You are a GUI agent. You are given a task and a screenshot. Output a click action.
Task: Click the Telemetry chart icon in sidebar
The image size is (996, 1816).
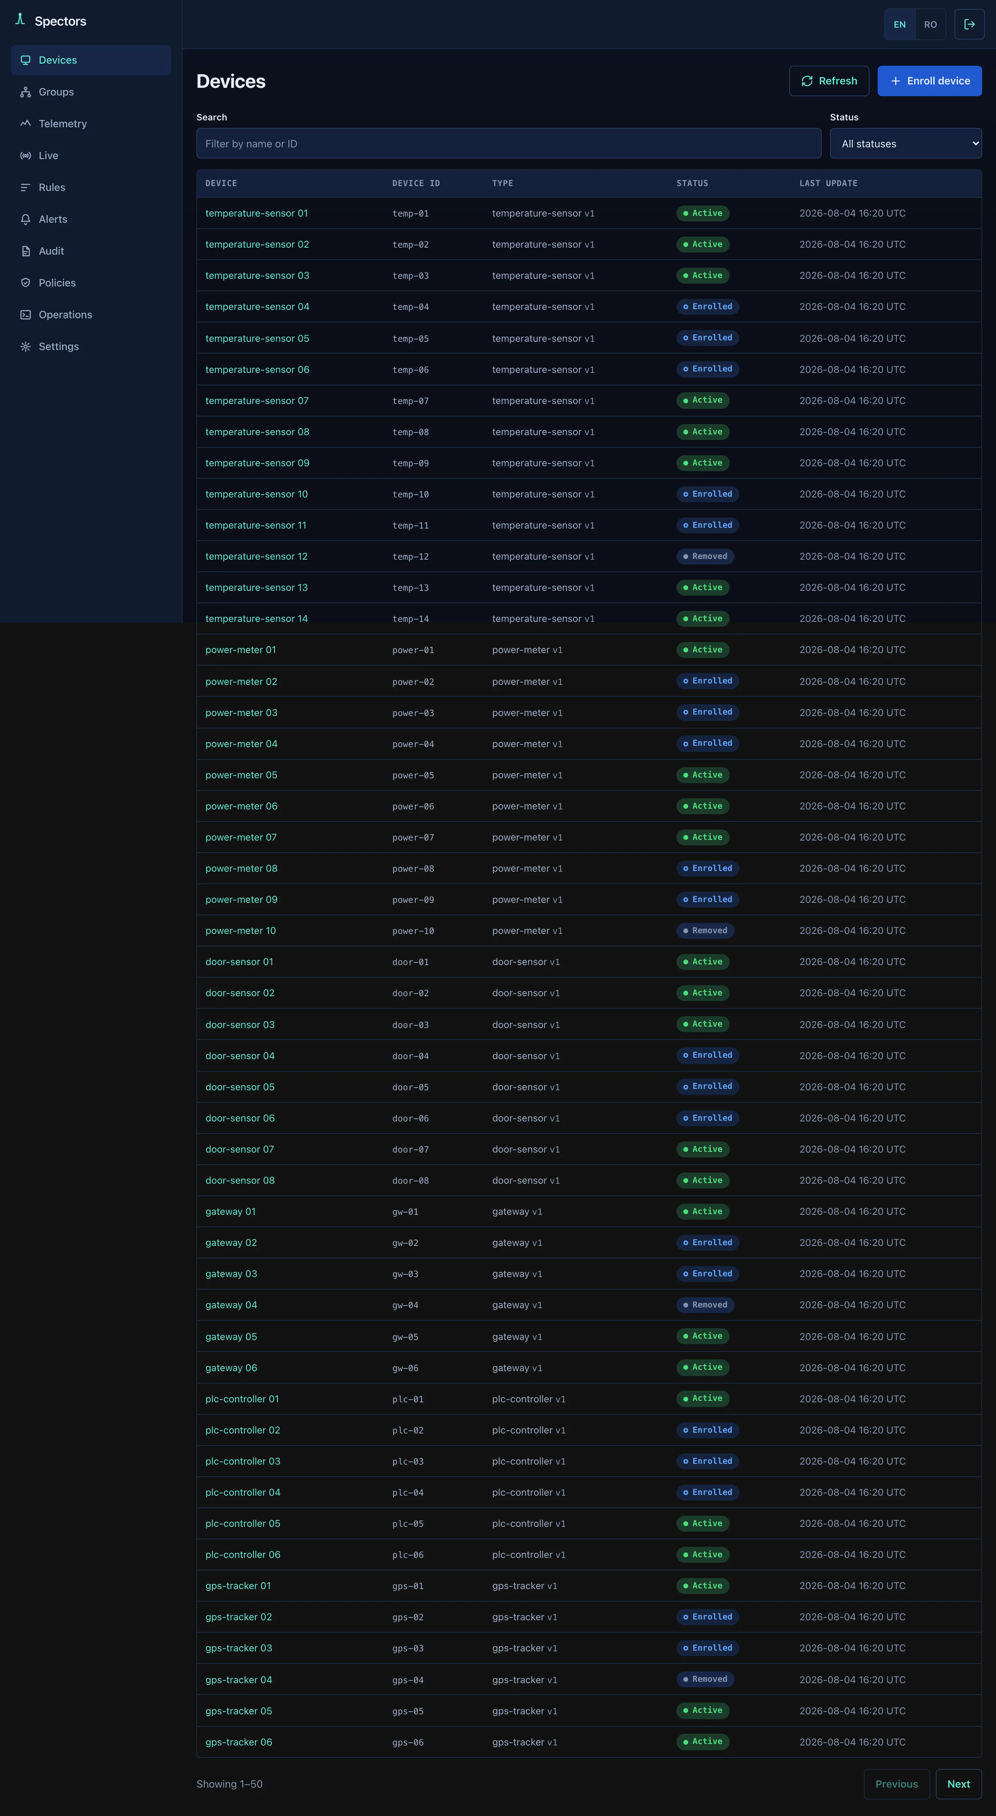[x=25, y=123]
